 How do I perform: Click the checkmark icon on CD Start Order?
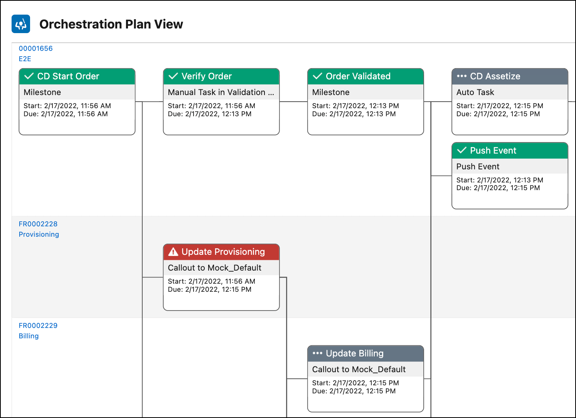[29, 76]
